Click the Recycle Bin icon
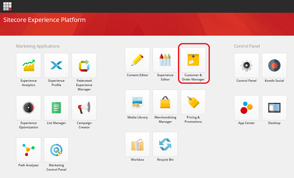This screenshot has height=178, width=294. (165, 144)
